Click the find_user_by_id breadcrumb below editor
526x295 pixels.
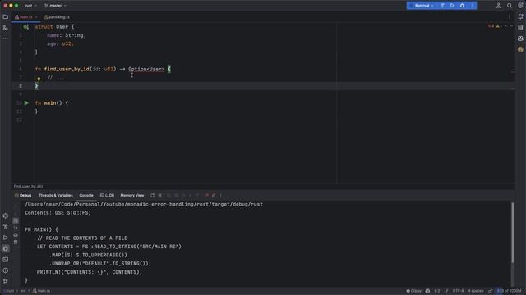coord(28,187)
